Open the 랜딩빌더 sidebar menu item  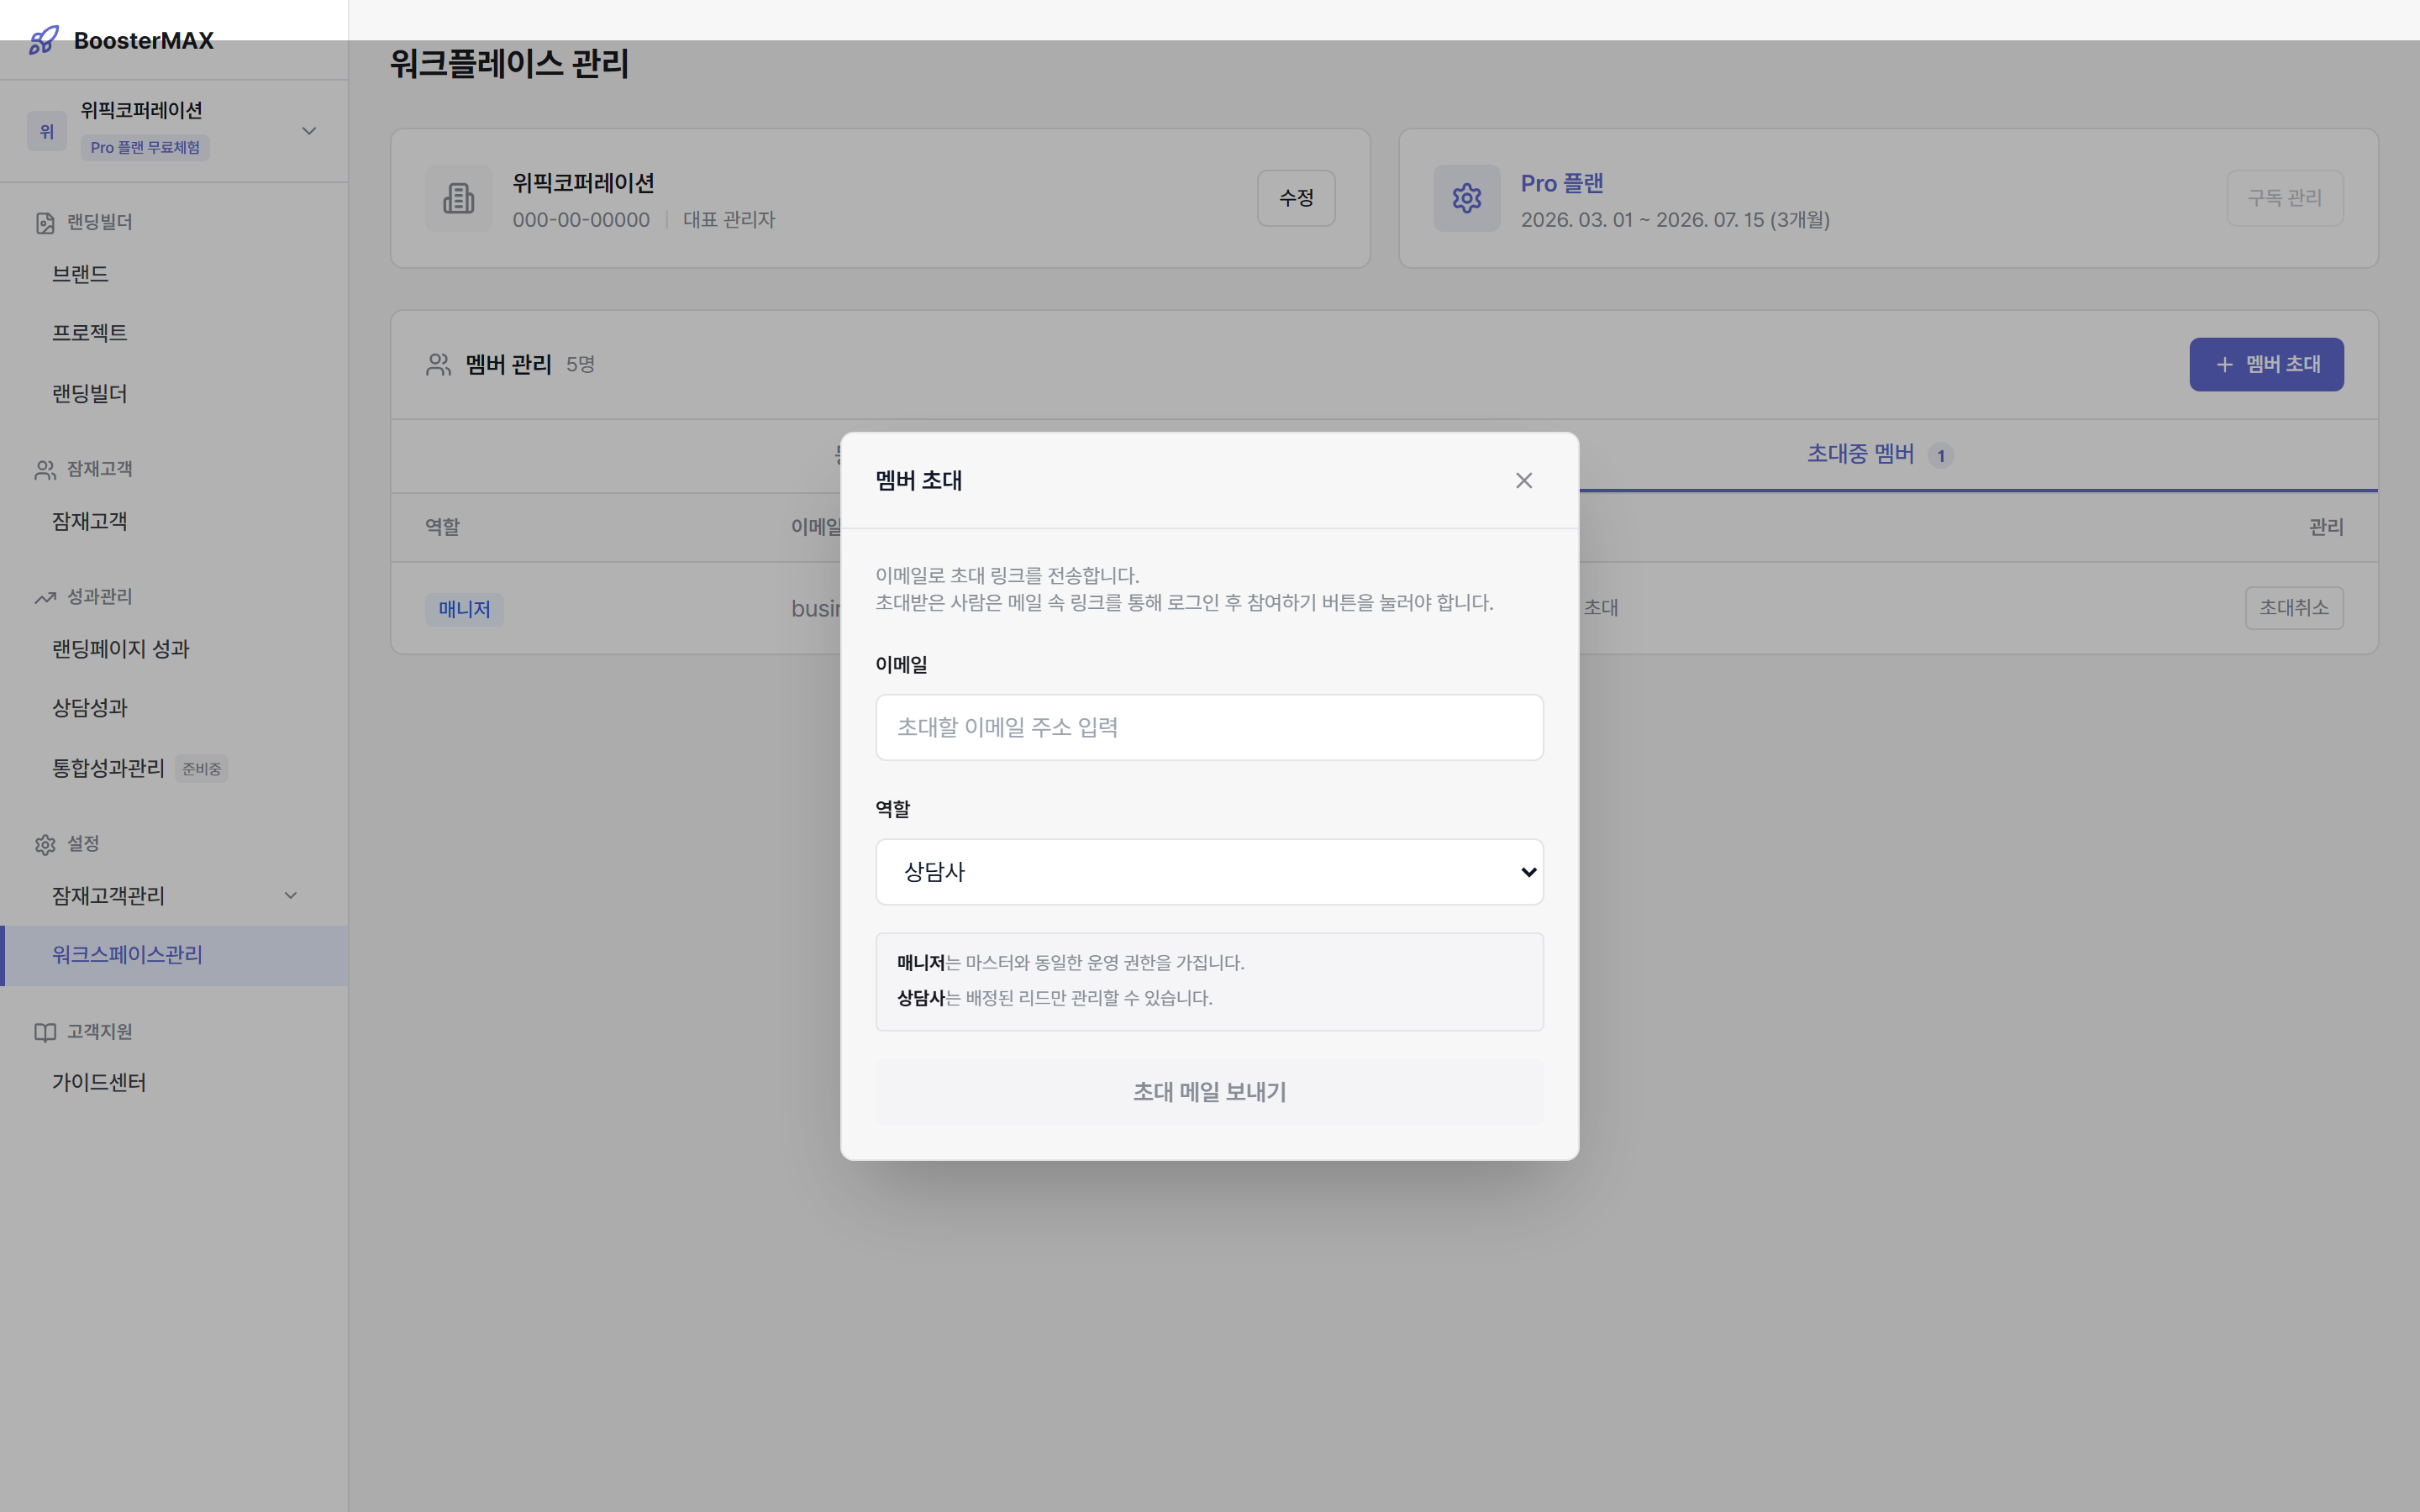click(x=89, y=394)
